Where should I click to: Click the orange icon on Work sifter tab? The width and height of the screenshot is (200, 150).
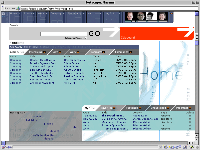[x=78, y=52]
